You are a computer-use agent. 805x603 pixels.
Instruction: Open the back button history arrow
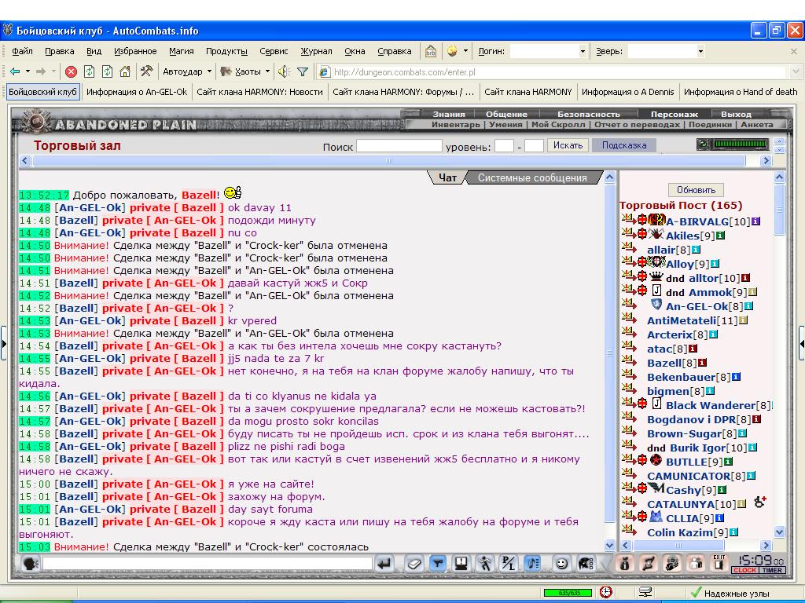coord(28,71)
